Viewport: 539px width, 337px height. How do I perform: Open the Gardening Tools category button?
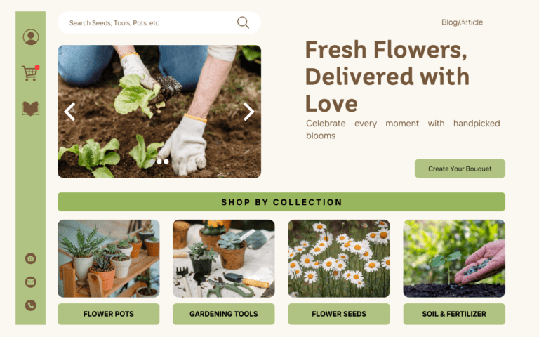pyautogui.click(x=224, y=314)
